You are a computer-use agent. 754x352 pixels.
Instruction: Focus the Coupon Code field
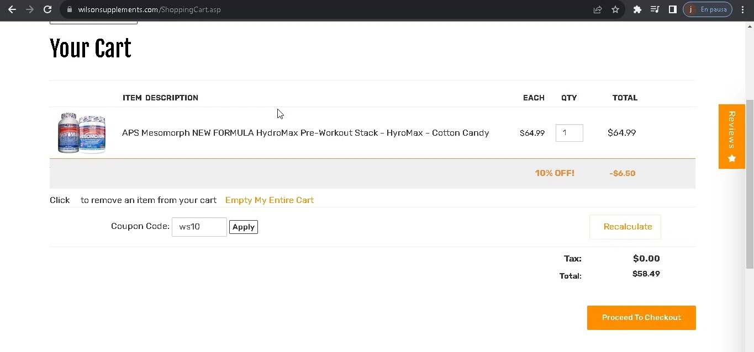[199, 227]
